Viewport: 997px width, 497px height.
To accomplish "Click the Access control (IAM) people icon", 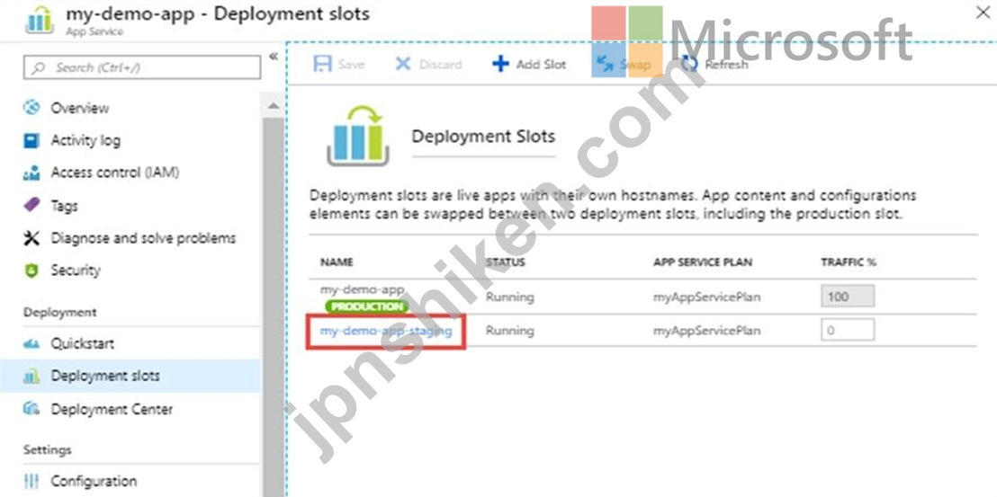I will click(x=31, y=173).
